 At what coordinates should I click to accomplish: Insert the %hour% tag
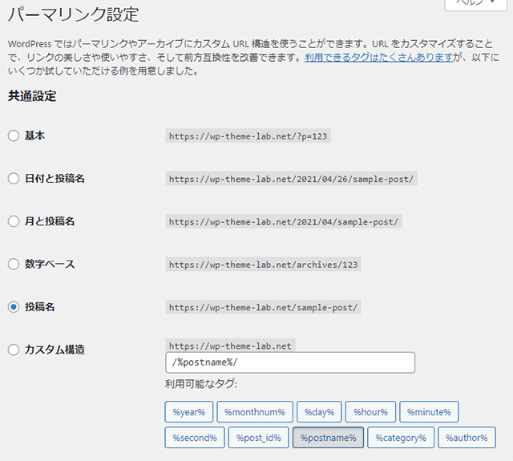pyautogui.click(x=370, y=412)
